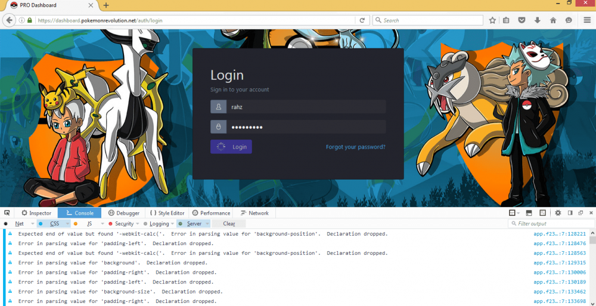596x306 pixels.
Task: Open the Pocket save icon
Action: click(521, 20)
